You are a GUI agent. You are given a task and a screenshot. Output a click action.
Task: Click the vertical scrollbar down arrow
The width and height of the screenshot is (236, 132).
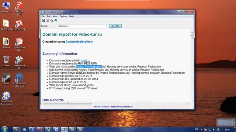tap(192, 100)
